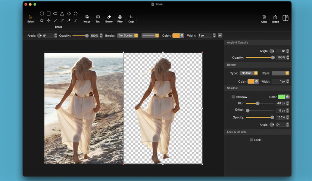312x181 pixels.
Task: Click the Angle & Opacity section header
Action: [x=258, y=43]
